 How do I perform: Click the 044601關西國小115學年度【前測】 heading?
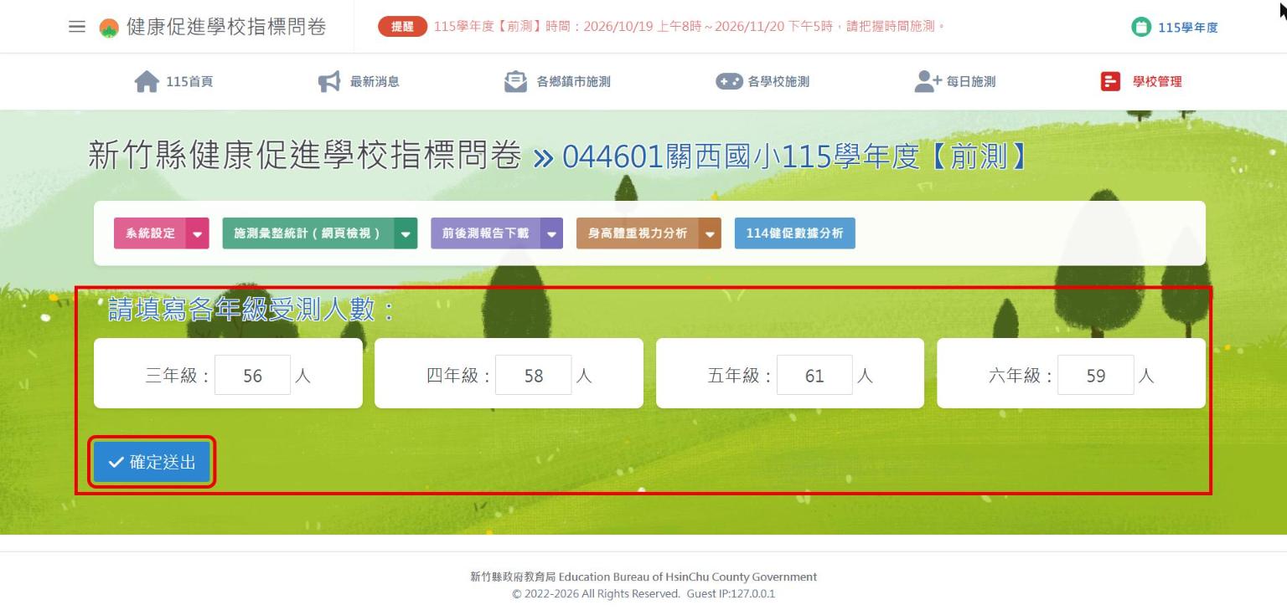(796, 156)
